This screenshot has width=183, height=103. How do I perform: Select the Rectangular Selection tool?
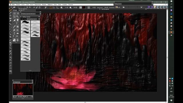point(10,27)
